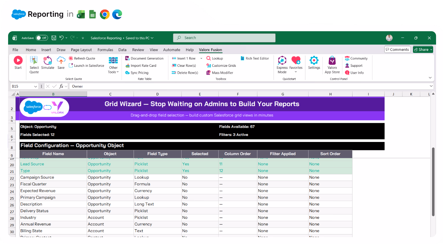443x244 pixels.
Task: Open the Name Box dropdown showing B15
Action: tap(36, 86)
